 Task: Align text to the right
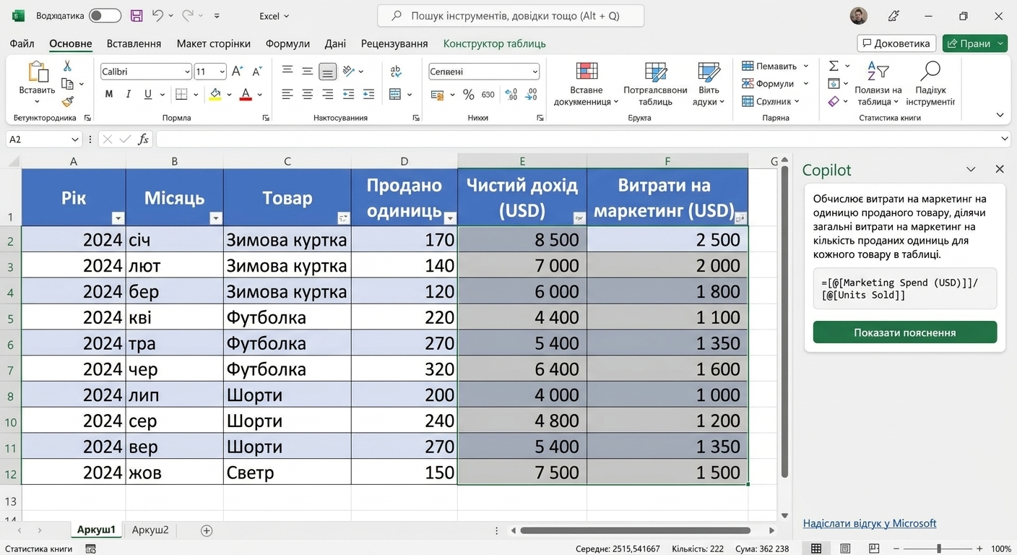[328, 94]
